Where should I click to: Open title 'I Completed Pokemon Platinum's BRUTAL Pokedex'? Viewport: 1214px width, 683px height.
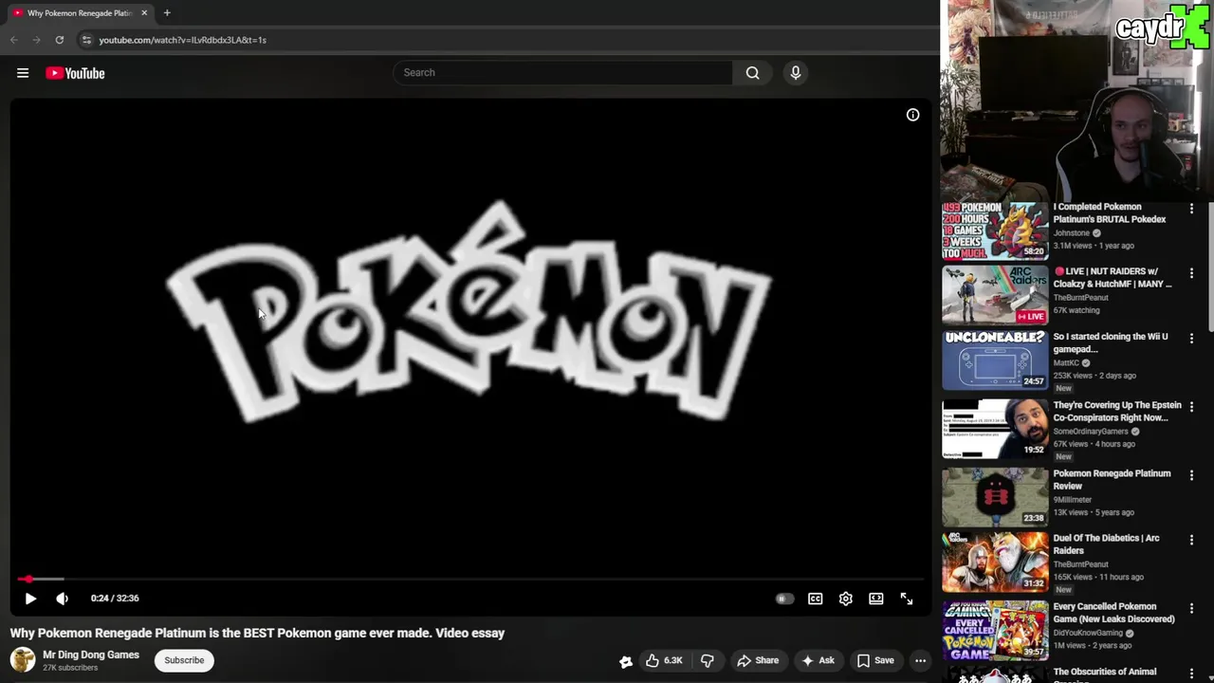pyautogui.click(x=1110, y=212)
